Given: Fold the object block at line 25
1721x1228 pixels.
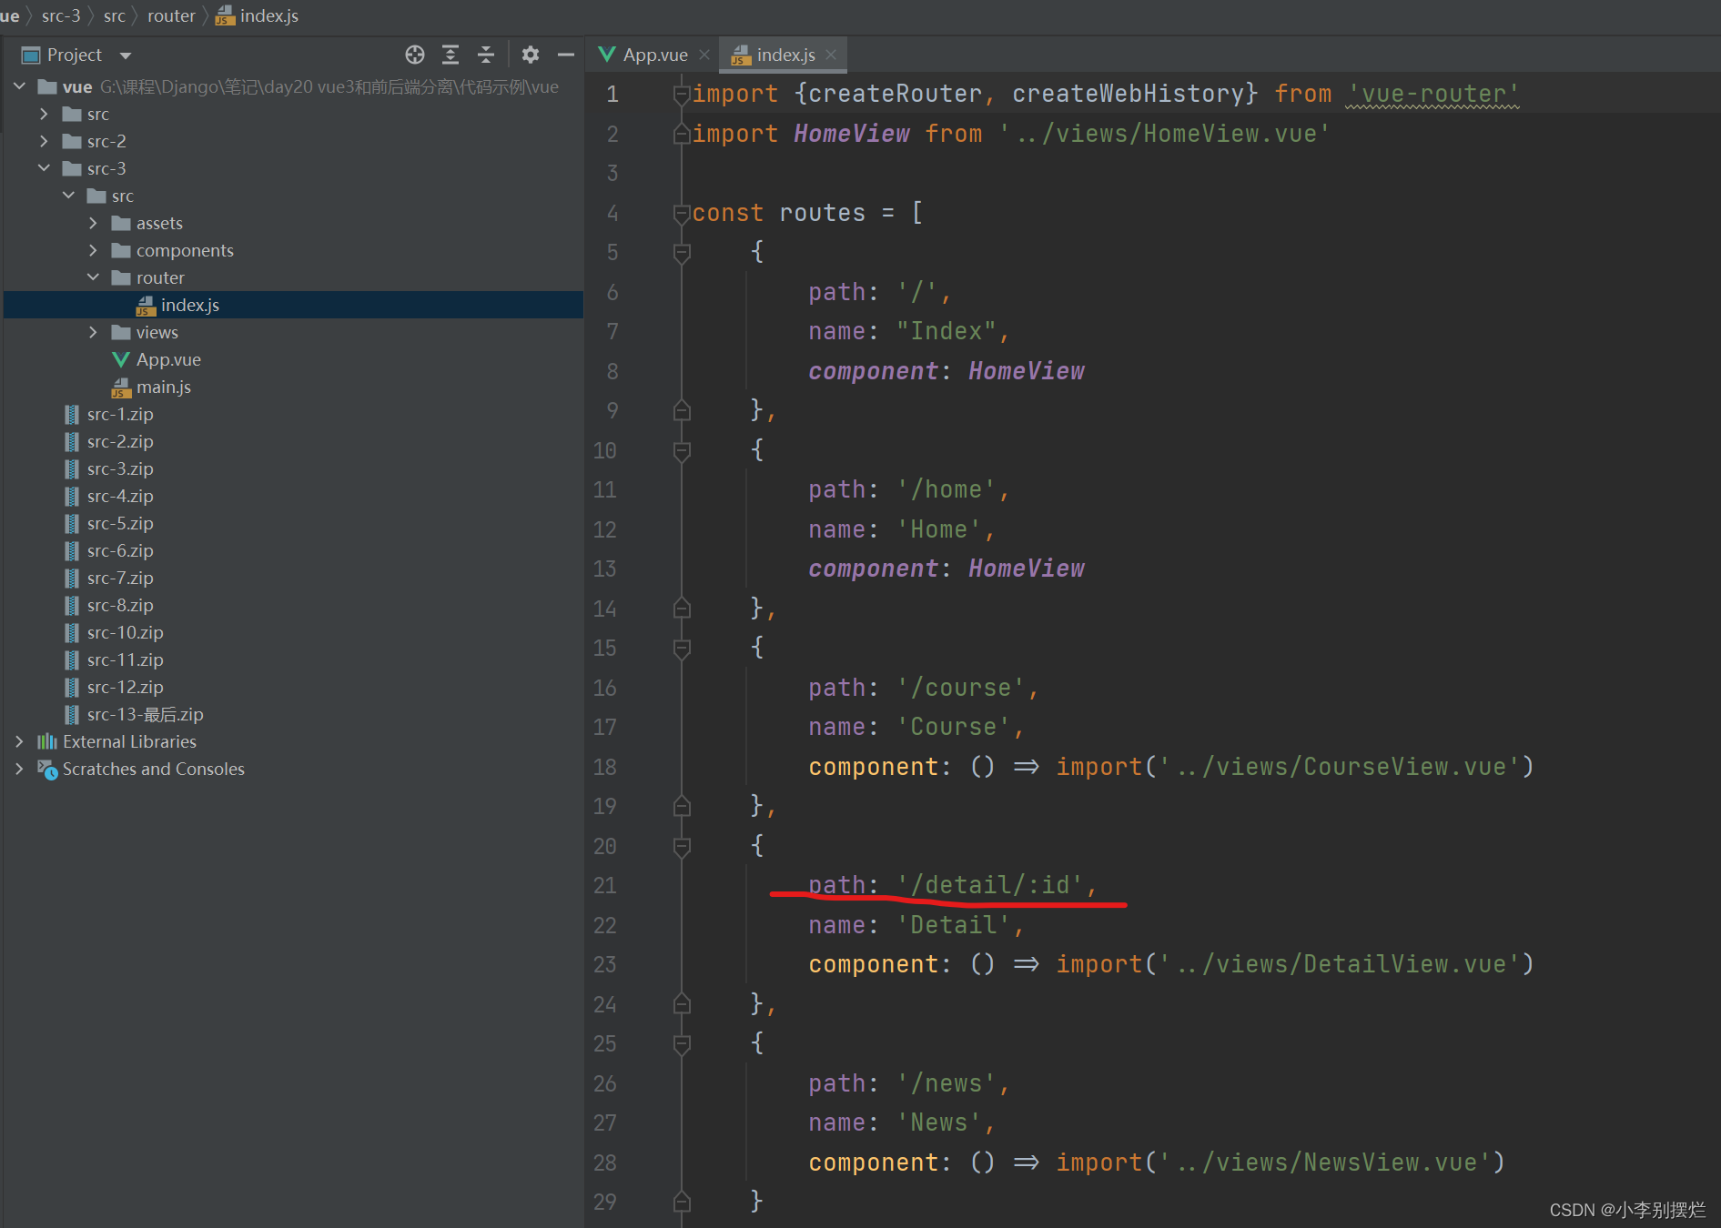Looking at the screenshot, I should [x=682, y=1043].
